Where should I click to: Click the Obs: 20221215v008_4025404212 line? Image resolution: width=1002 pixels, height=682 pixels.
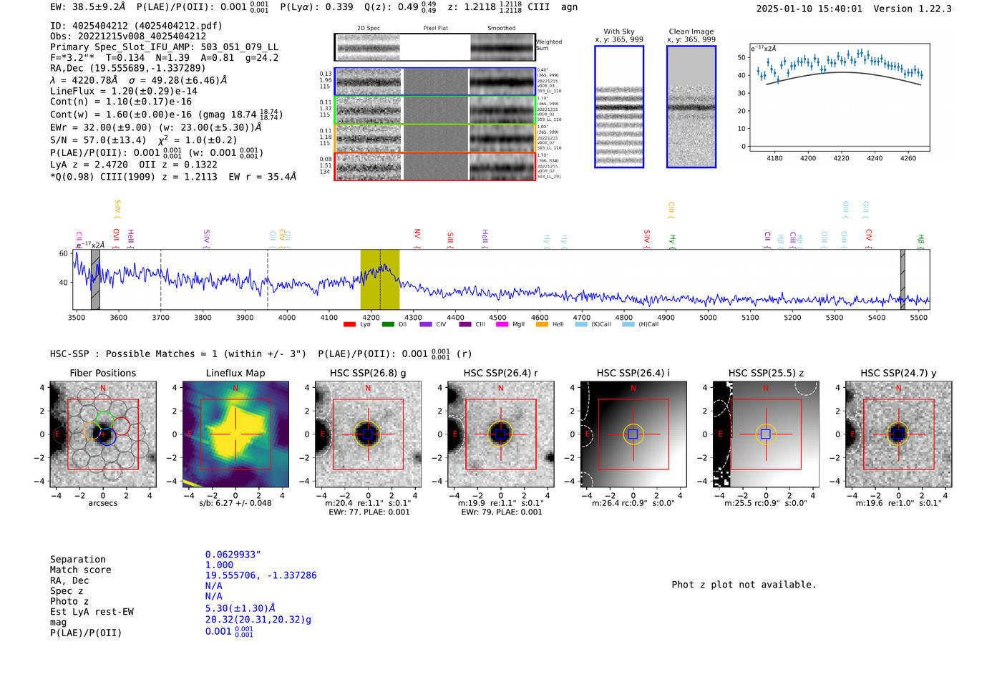click(128, 36)
